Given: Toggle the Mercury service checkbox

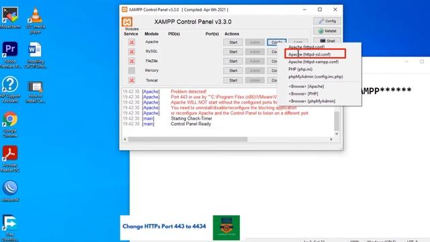Looking at the screenshot, I should [x=132, y=71].
